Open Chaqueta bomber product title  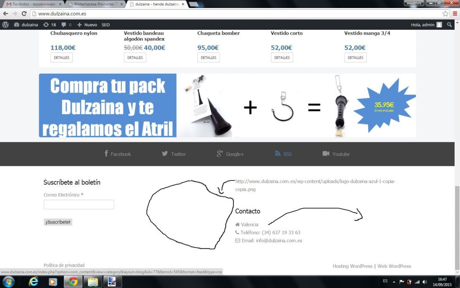click(219, 33)
